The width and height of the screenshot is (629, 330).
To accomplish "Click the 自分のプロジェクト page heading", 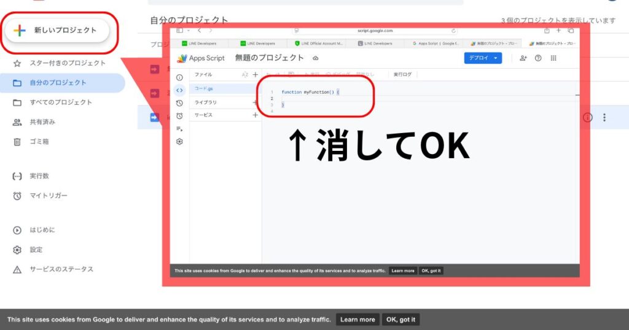I will point(189,20).
